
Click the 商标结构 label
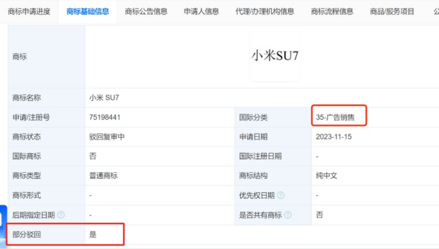253,176
